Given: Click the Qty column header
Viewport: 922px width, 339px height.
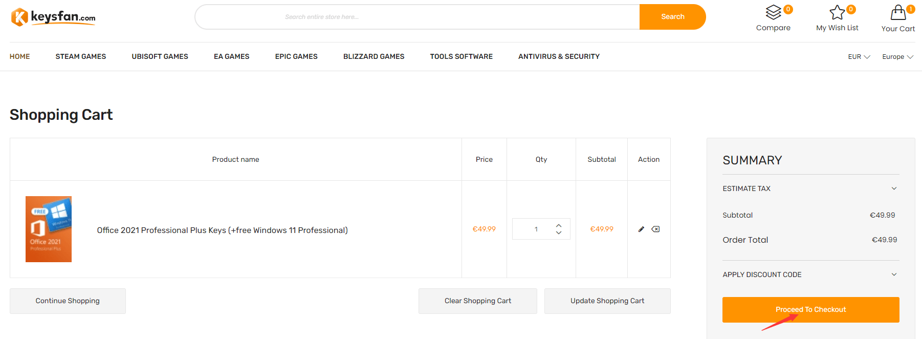Looking at the screenshot, I should (x=541, y=159).
